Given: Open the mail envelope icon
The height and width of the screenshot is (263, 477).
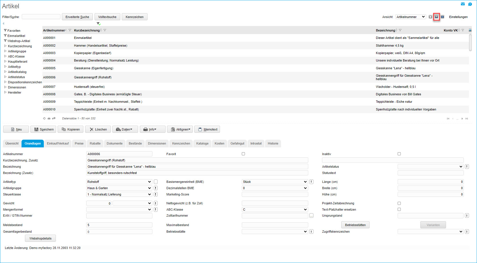Looking at the screenshot, I should 463,4.
